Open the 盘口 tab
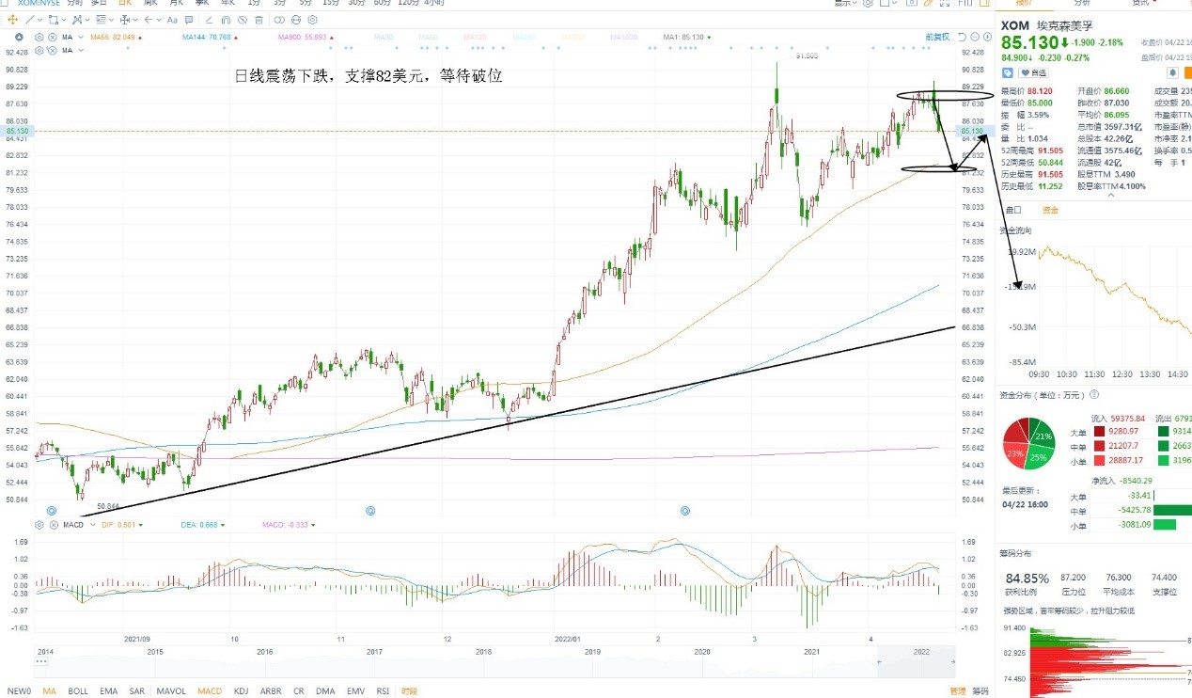The width and height of the screenshot is (1192, 698). pyautogui.click(x=1012, y=211)
